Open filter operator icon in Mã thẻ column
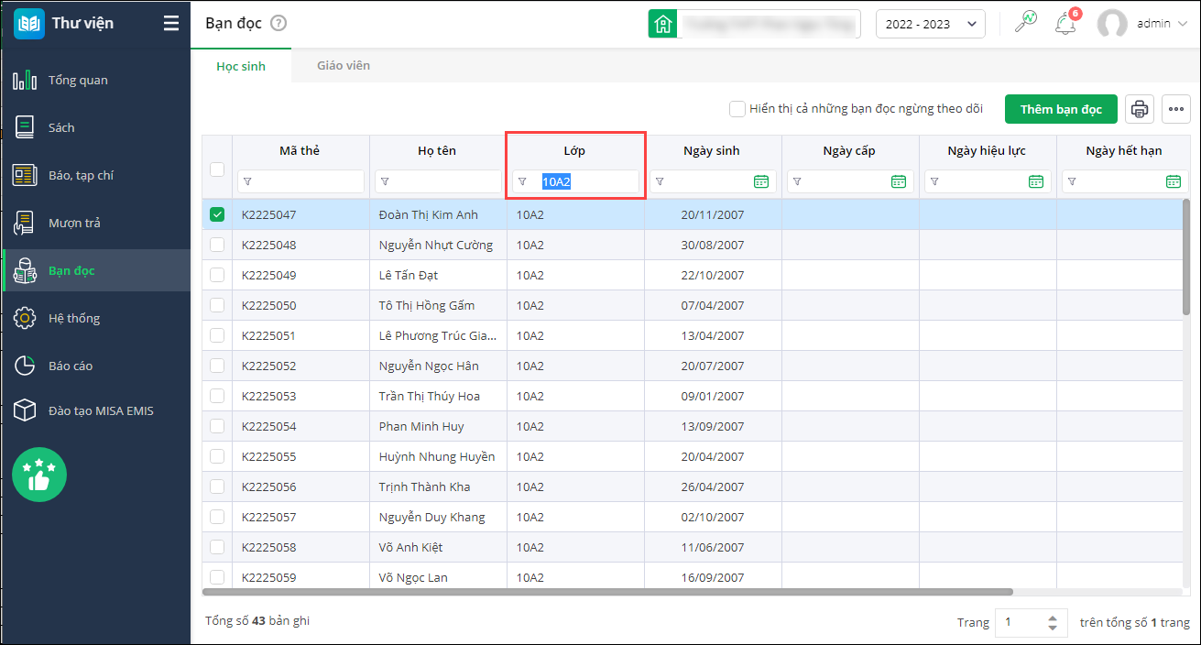1201x645 pixels. [247, 181]
